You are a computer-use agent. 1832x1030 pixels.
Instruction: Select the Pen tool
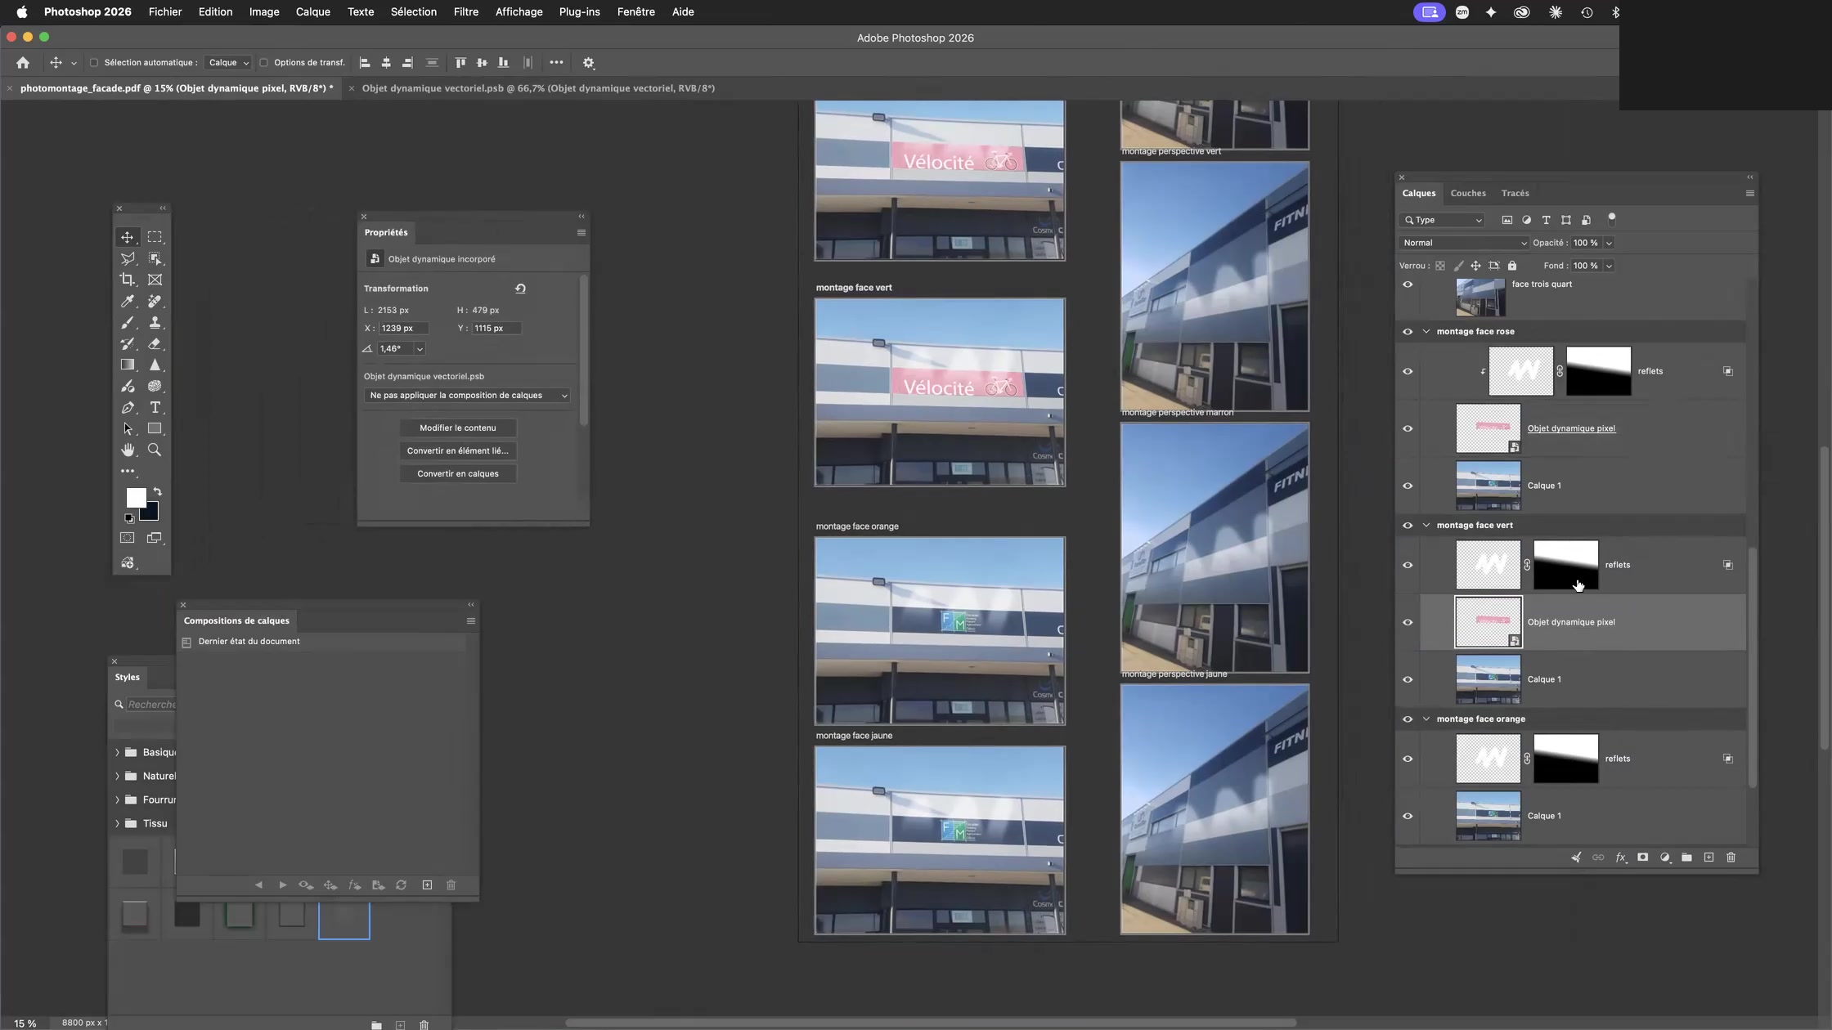coord(128,407)
